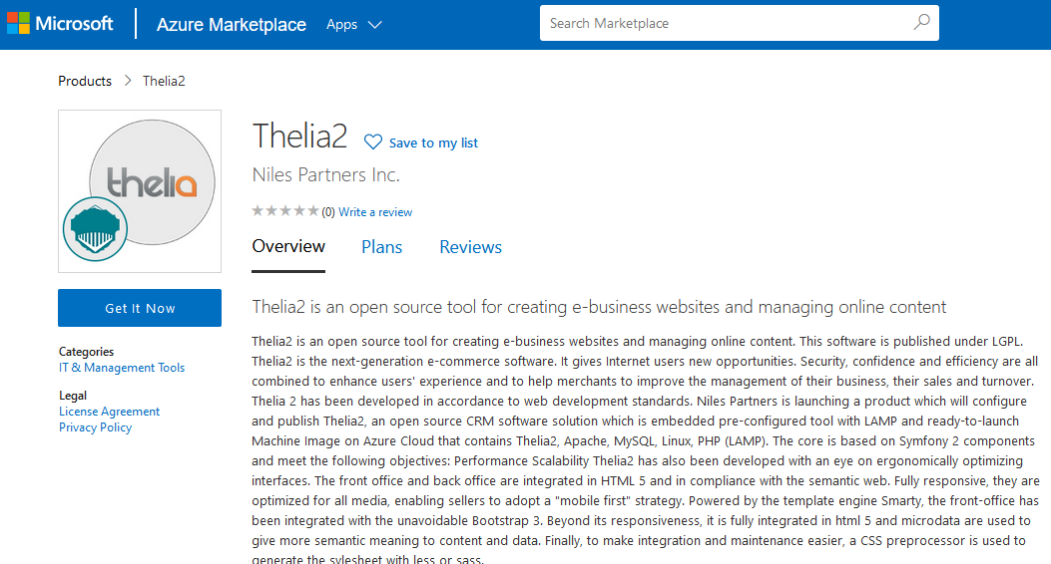Click the Get It Now button
This screenshot has width=1051, height=564.
tap(140, 308)
